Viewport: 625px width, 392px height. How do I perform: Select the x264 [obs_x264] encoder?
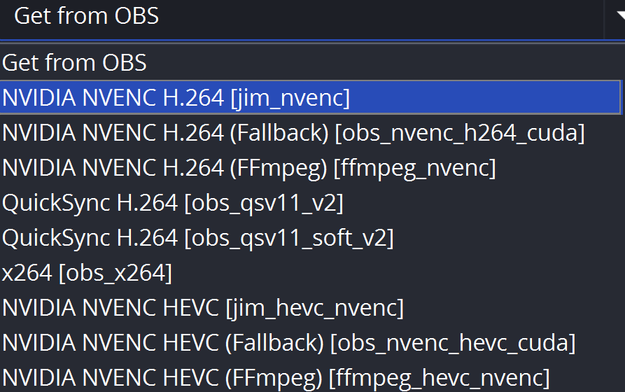(x=311, y=273)
